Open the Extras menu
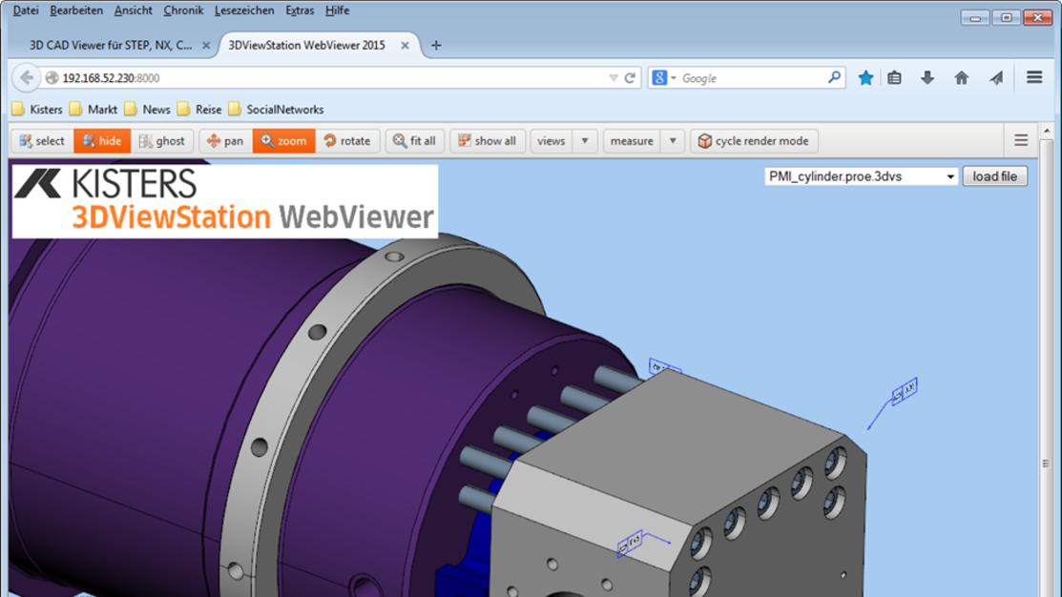This screenshot has height=597, width=1062. [300, 10]
